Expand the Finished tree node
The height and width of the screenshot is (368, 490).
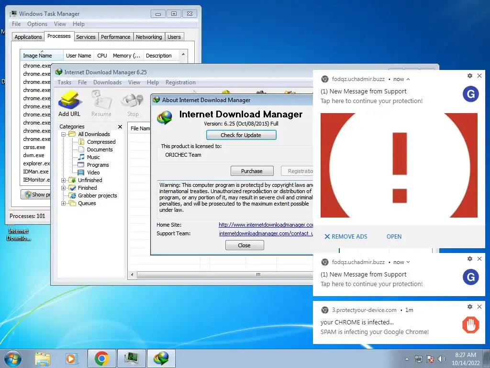(63, 188)
